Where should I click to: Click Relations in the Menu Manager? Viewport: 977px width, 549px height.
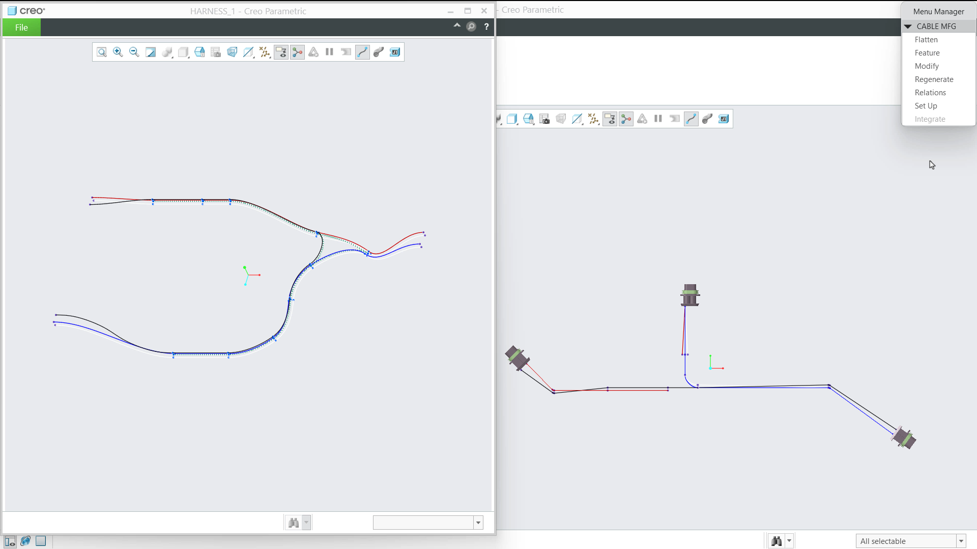pos(930,93)
